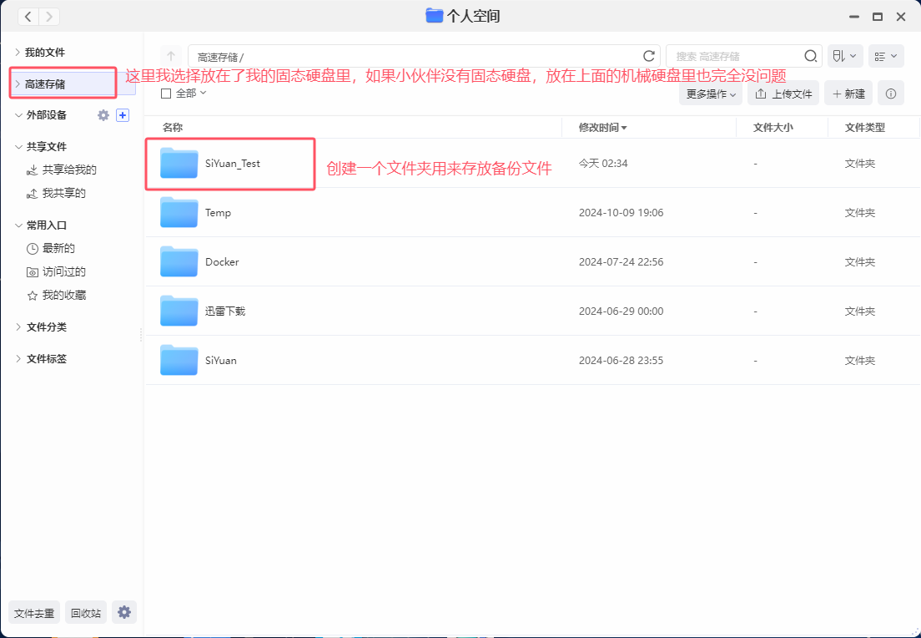Add external device with plus icon
921x638 pixels.
coord(123,115)
